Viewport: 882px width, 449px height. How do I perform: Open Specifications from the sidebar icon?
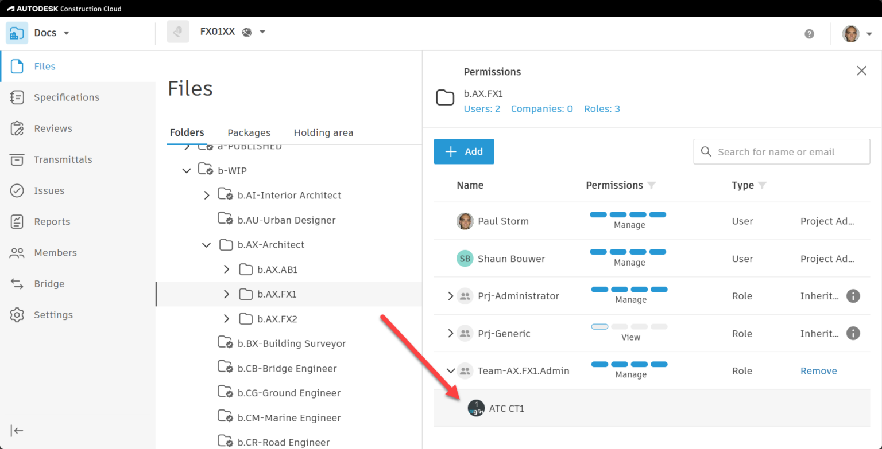tap(17, 97)
